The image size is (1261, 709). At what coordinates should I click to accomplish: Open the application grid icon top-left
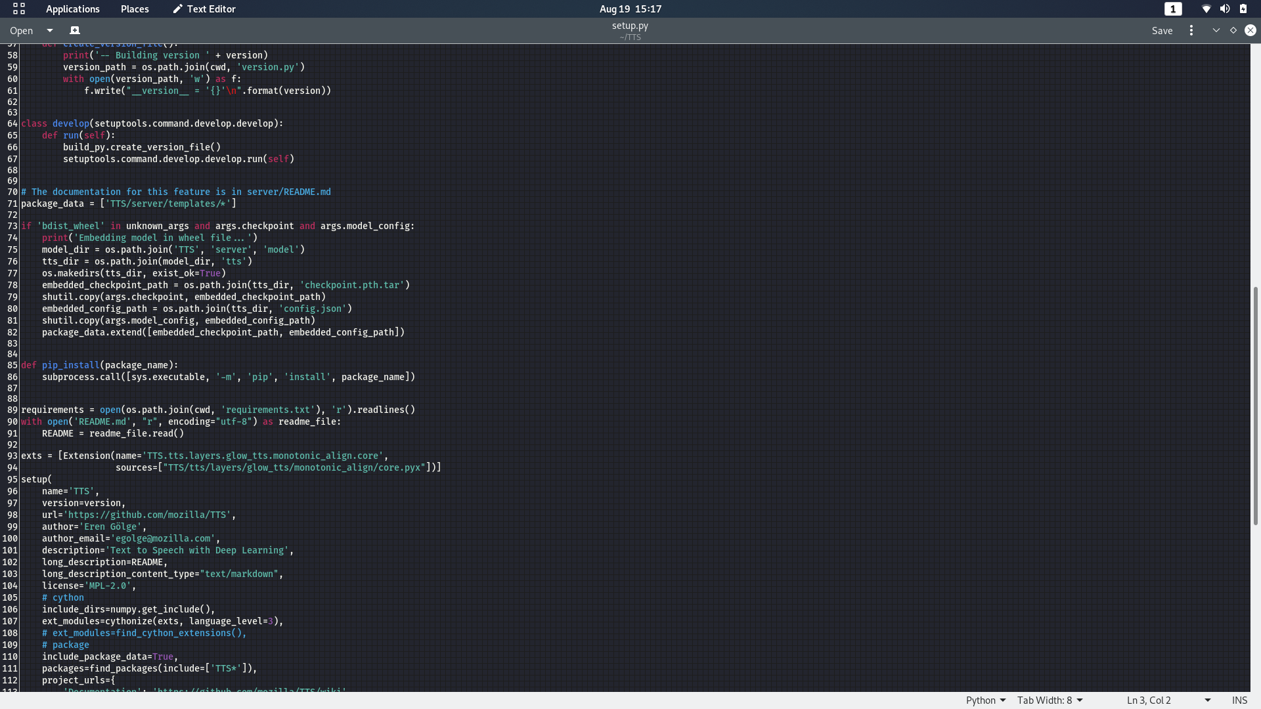click(x=18, y=9)
